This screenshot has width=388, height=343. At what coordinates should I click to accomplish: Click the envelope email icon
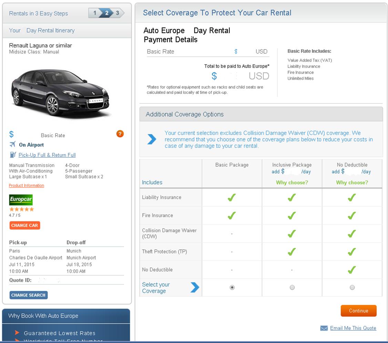(x=324, y=328)
